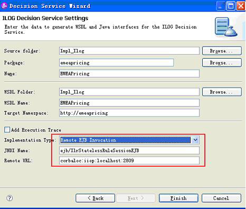Click the WSDL Folder input field
The image size is (246, 209).
tap(129, 92)
